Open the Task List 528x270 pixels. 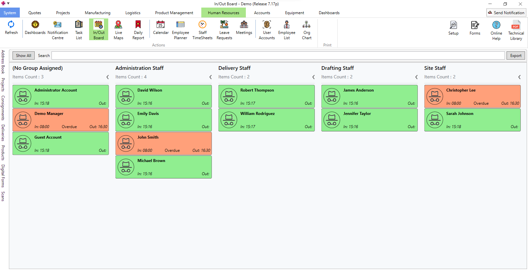(79, 30)
